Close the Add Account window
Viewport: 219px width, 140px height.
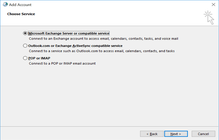213,5
